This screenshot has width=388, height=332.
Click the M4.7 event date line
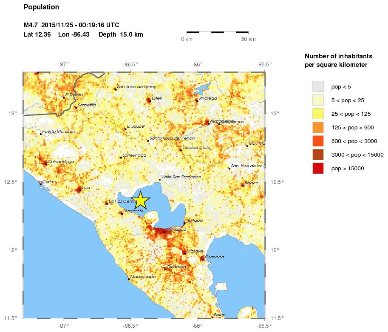coord(71,25)
